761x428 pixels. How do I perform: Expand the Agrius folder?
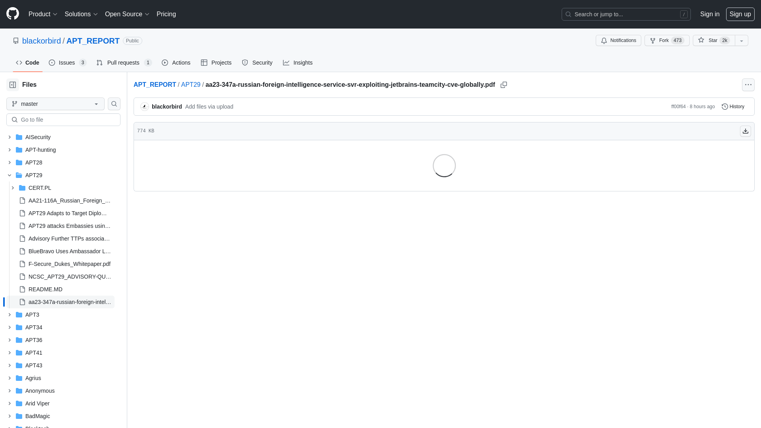[10, 378]
